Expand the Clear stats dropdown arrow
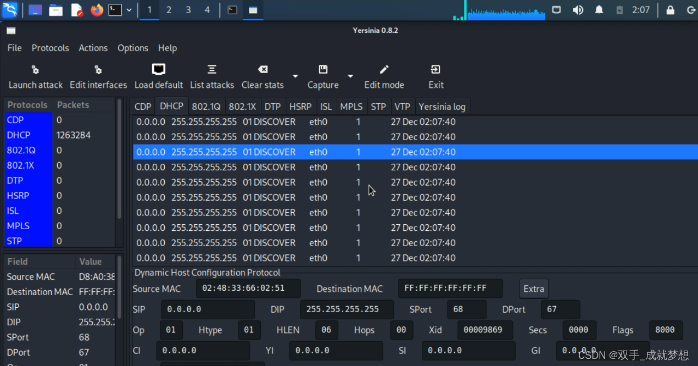 click(295, 76)
